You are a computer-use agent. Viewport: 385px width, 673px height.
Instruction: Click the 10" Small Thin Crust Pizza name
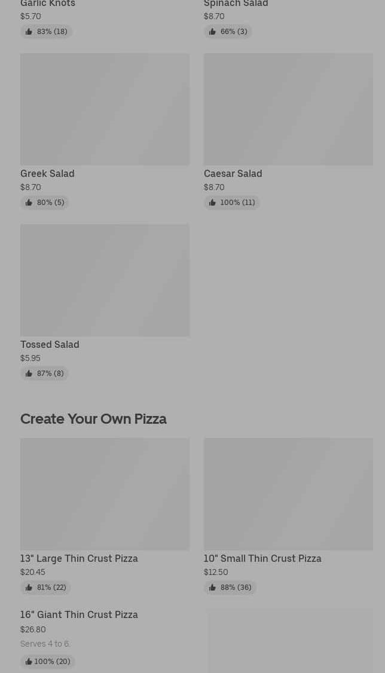262,558
